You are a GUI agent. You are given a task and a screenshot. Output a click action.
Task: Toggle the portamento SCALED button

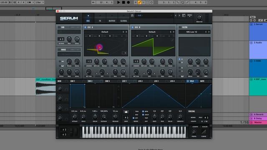click(205, 127)
